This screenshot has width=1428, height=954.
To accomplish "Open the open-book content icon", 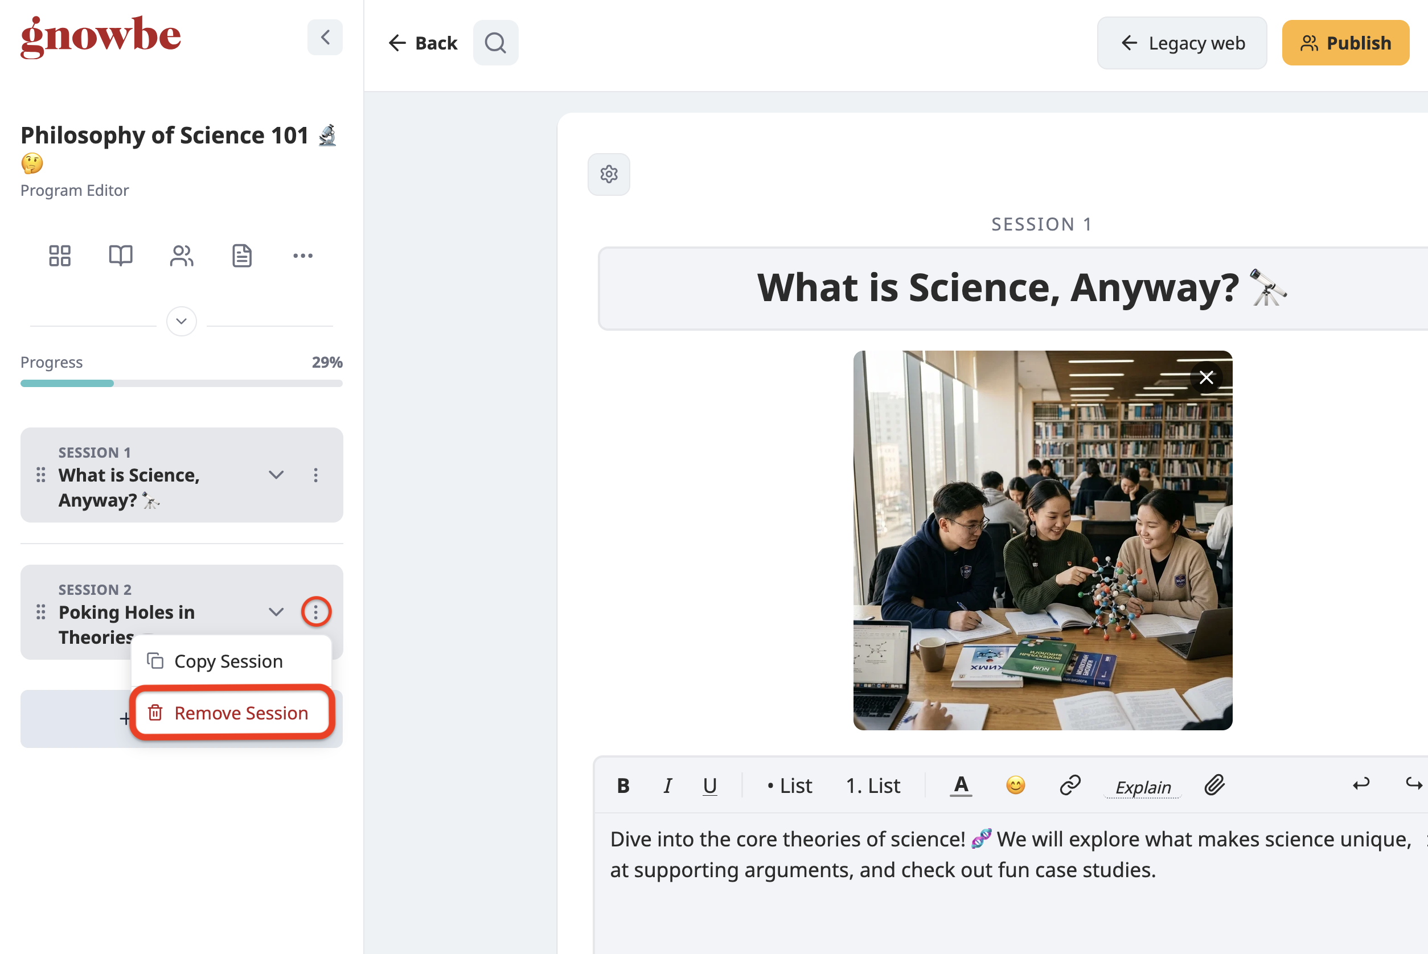I will 121,256.
